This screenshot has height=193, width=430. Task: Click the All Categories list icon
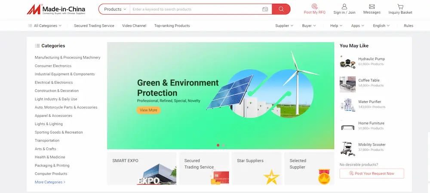pyautogui.click(x=30, y=25)
